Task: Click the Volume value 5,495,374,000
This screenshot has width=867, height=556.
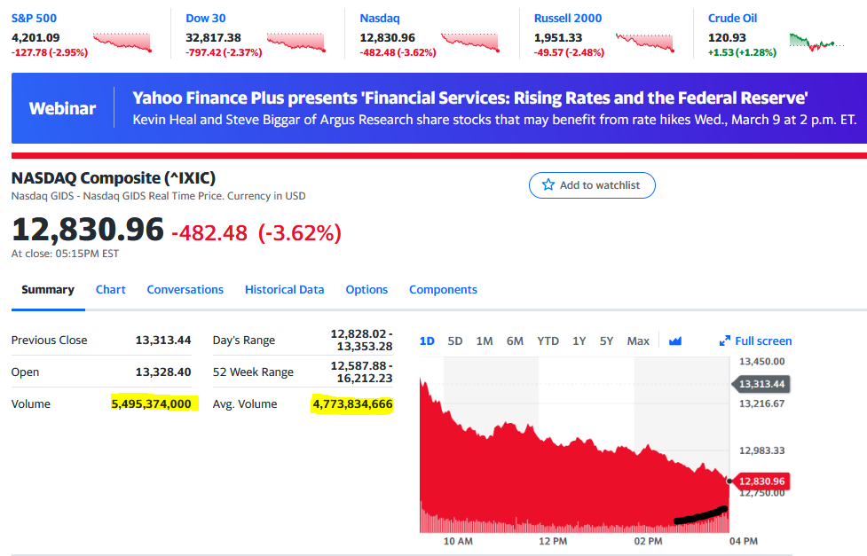Action: pos(151,404)
